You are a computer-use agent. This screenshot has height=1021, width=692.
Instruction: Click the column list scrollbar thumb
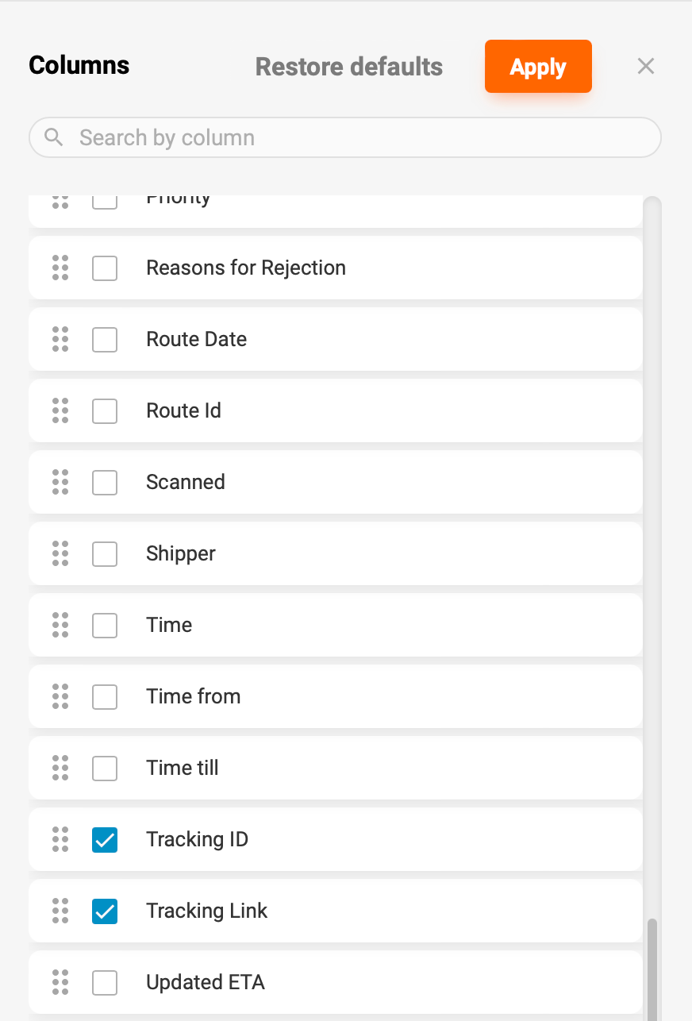point(652,969)
